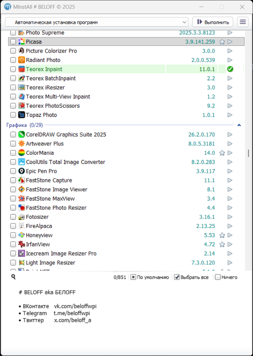Check the Topaz Photo checkbox
Image resolution: width=253 pixels, height=356 pixels.
13,115
